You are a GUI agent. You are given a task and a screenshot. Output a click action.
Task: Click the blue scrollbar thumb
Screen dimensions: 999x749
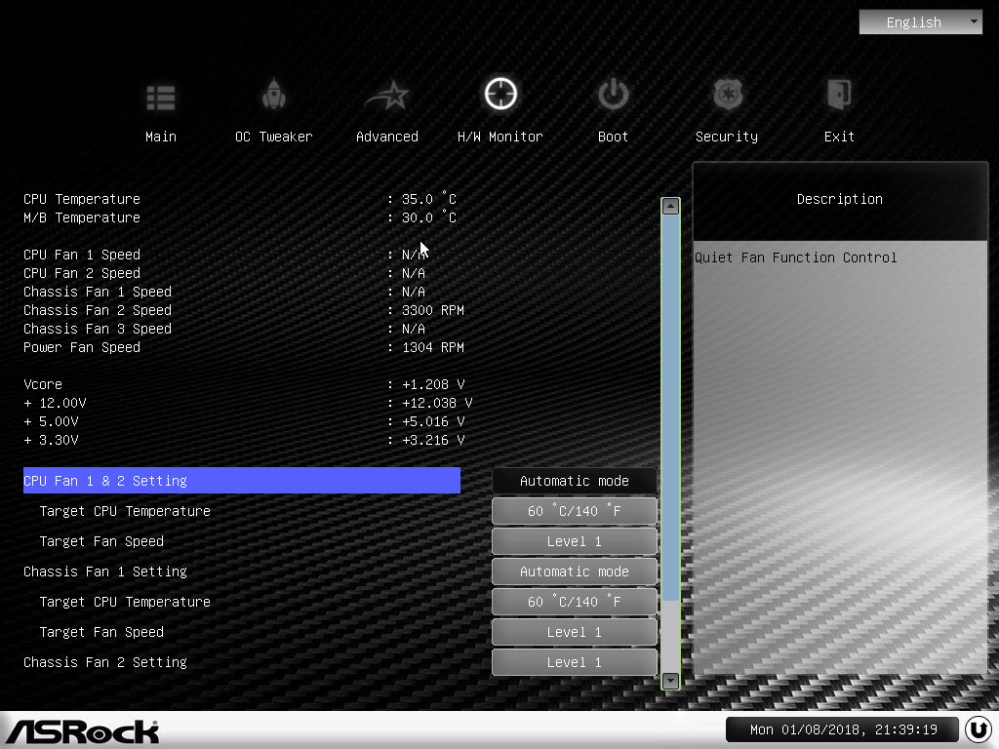tap(670, 408)
